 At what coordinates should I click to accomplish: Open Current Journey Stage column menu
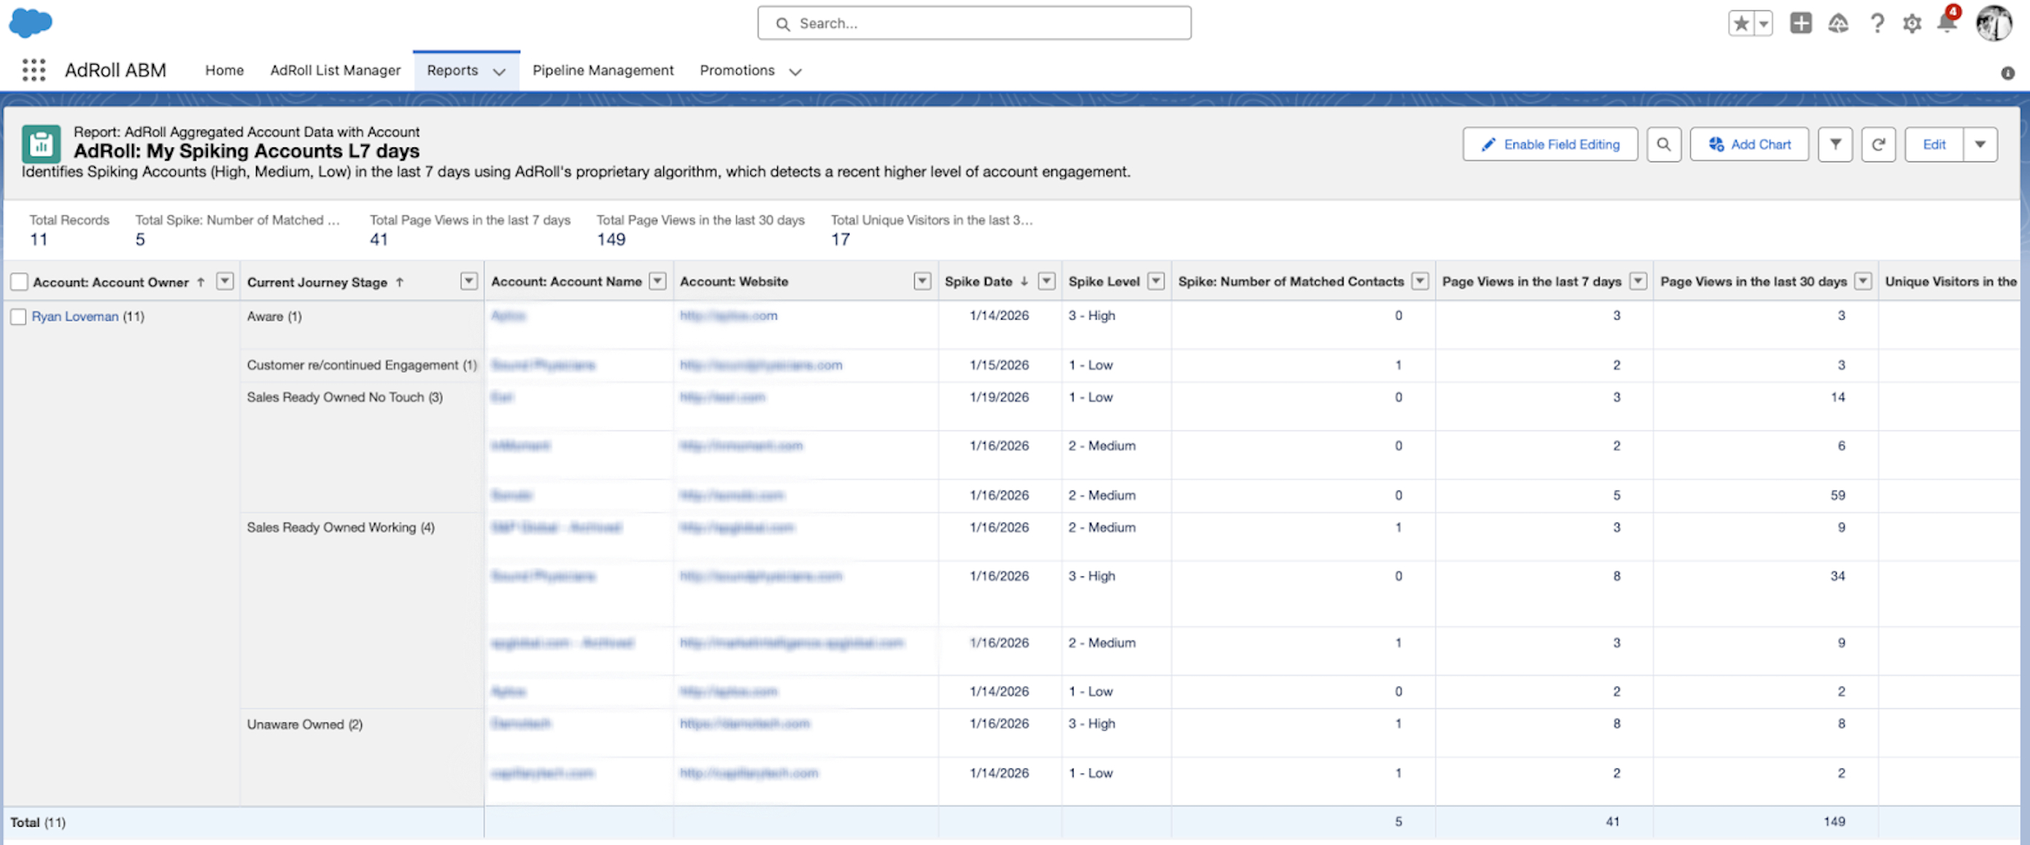coord(469,282)
